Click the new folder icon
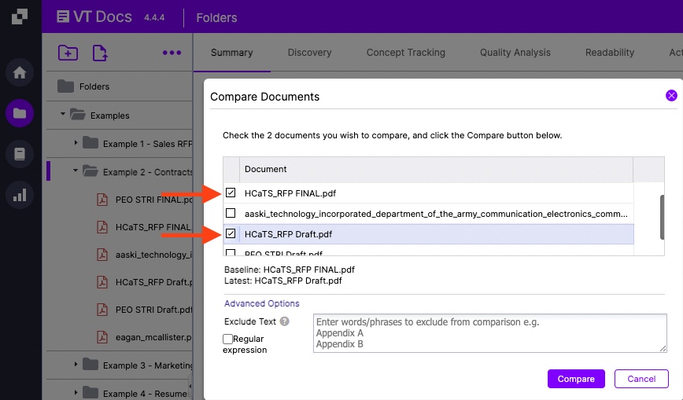Screen dimensions: 683x400 click(x=68, y=53)
